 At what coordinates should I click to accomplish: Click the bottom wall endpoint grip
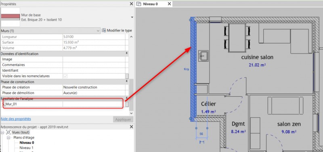191,119
